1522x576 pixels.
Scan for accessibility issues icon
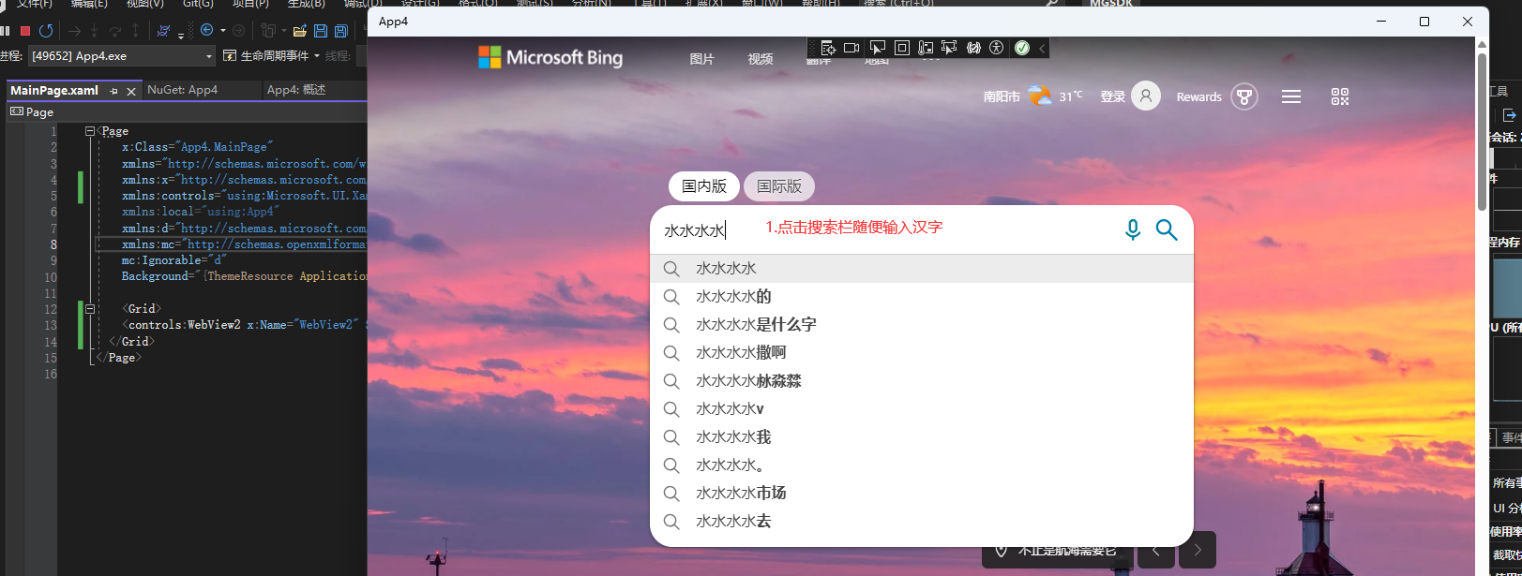pyautogui.click(x=997, y=48)
